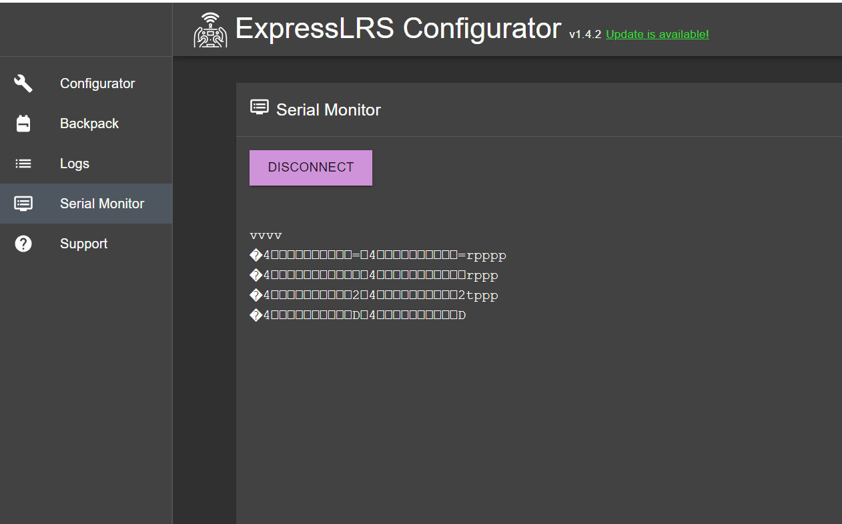This screenshot has width=842, height=524.
Task: Click the ExpressLRS drone logo
Action: coord(209,29)
